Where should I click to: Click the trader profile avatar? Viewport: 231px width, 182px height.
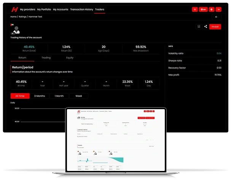(16, 30)
